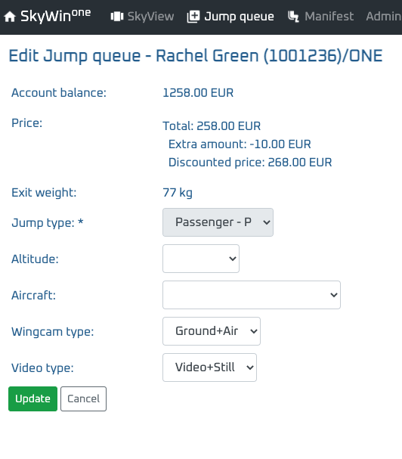Click the Wingcam type chevron arrow
402x459 pixels.
pyautogui.click(x=254, y=331)
